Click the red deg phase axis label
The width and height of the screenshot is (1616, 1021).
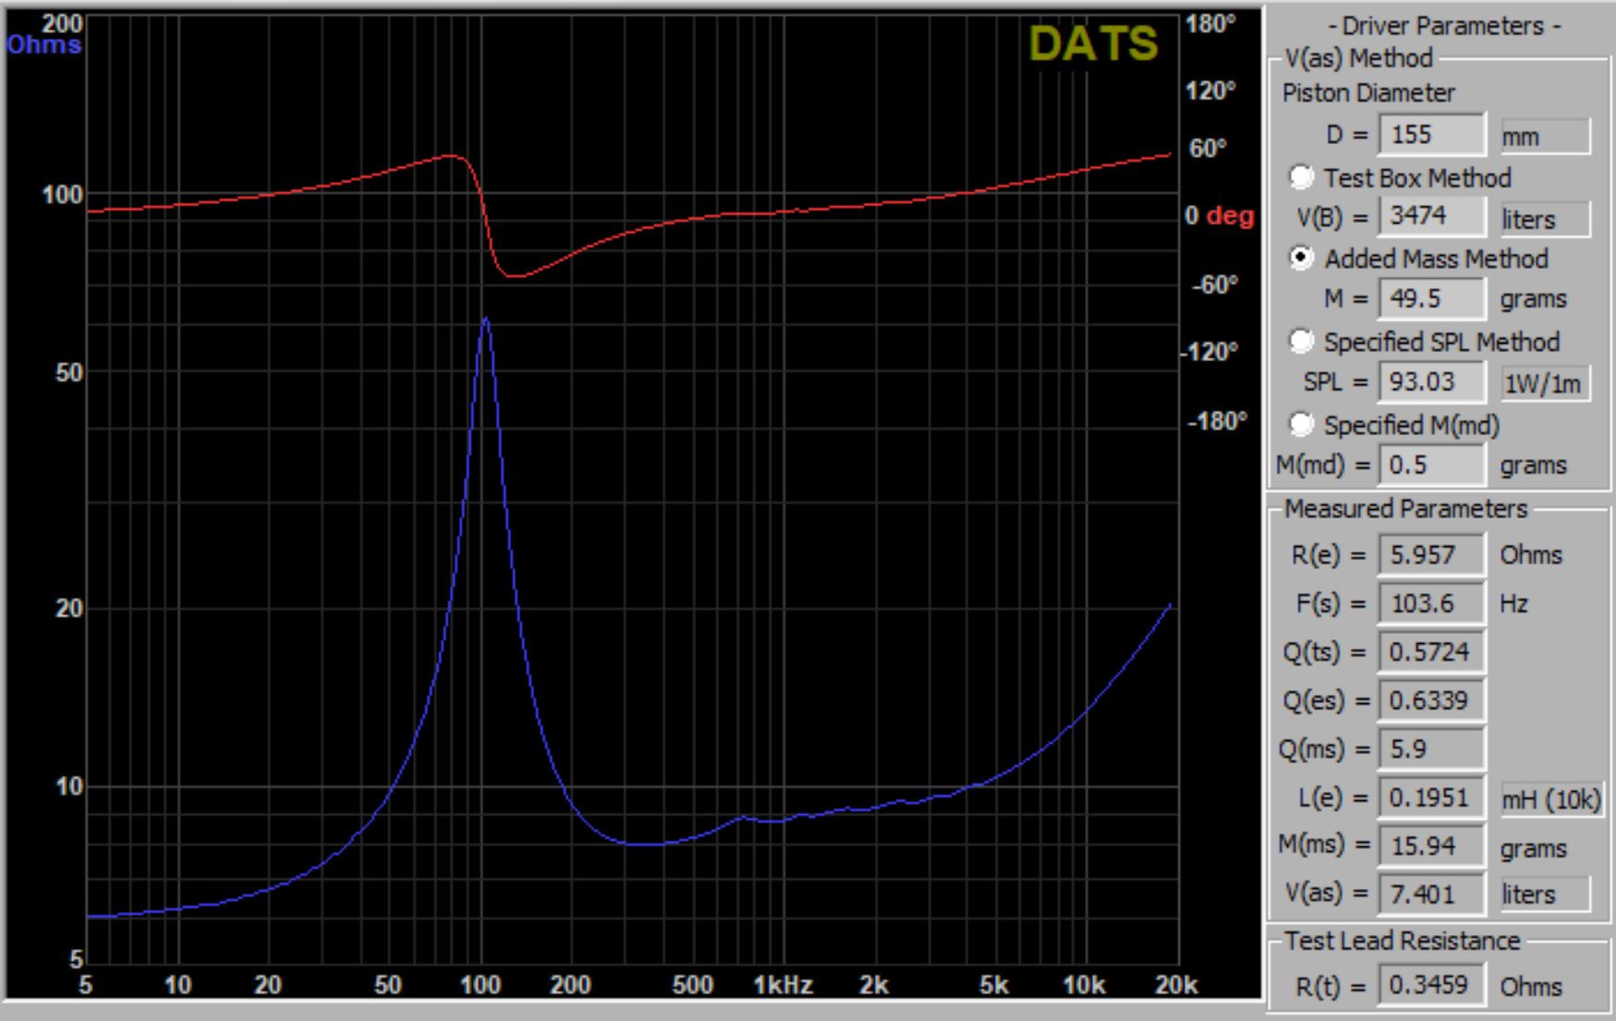[1231, 216]
